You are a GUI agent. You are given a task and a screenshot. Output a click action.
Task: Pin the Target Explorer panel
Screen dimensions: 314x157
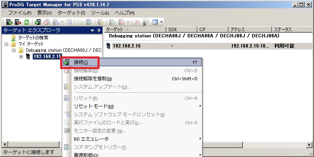click(99, 30)
